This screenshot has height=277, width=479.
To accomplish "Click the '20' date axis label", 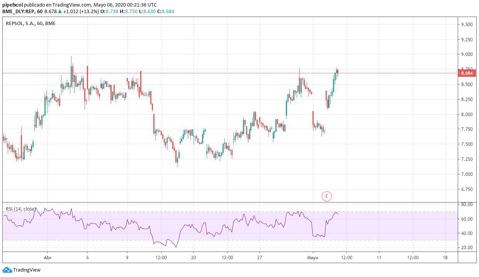I will pyautogui.click(x=194, y=257).
